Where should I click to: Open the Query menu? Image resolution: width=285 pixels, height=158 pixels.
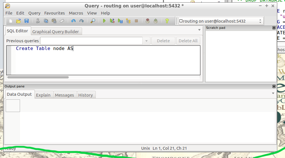pyautogui.click(x=34, y=13)
